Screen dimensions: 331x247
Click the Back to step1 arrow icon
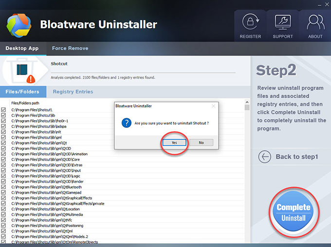(x=264, y=157)
